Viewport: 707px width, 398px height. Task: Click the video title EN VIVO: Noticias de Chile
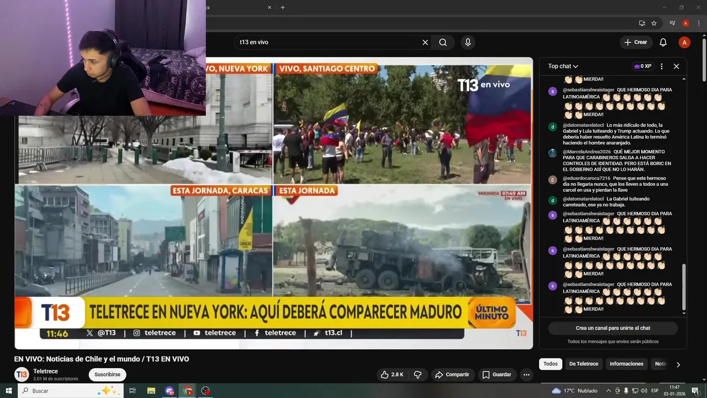pos(102,359)
